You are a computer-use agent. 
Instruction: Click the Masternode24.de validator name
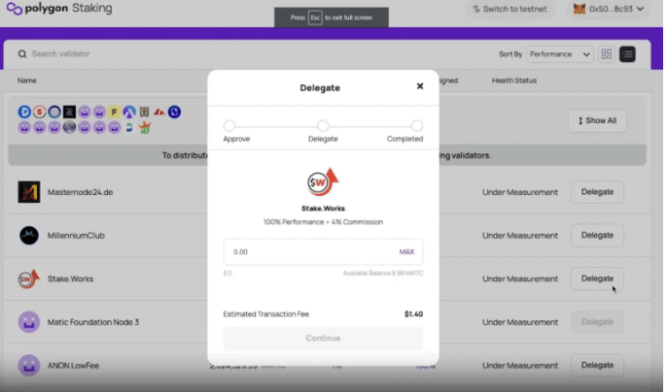coord(80,192)
